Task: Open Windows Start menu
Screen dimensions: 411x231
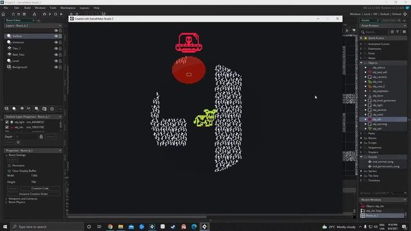Action: click(x=5, y=227)
